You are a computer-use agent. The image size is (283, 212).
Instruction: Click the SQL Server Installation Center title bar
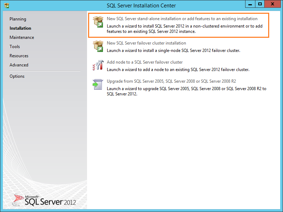[141, 5]
